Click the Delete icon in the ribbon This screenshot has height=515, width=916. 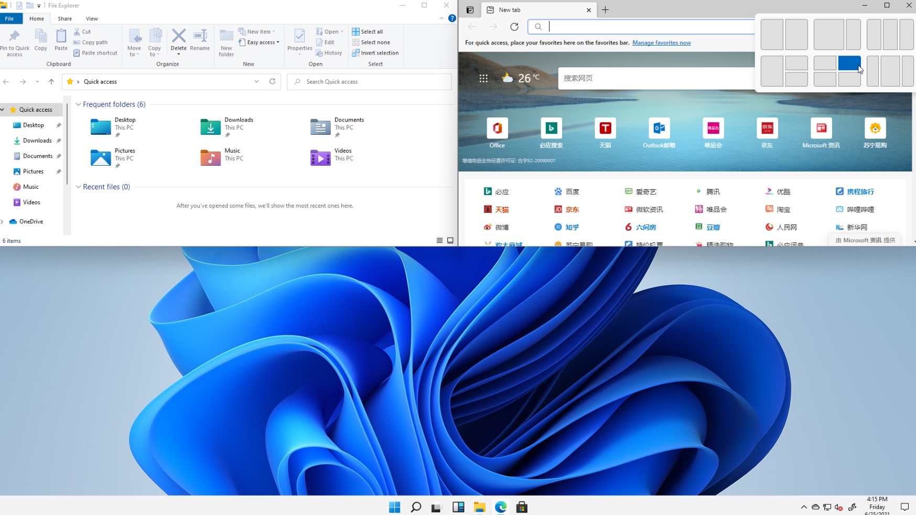point(178,37)
